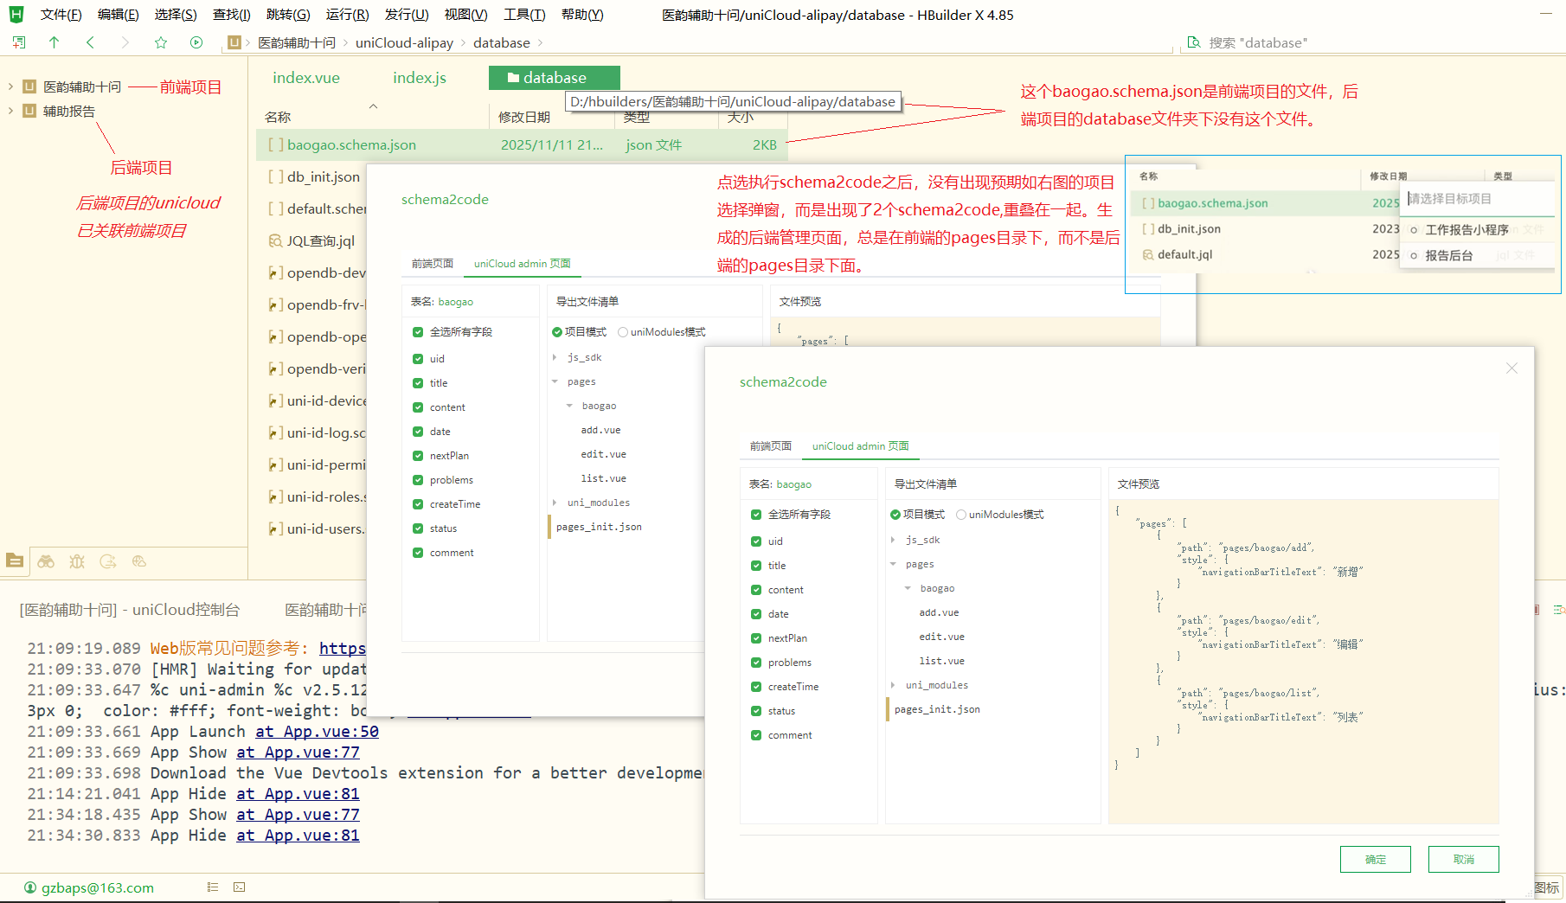Click the back navigation arrow icon

(90, 42)
